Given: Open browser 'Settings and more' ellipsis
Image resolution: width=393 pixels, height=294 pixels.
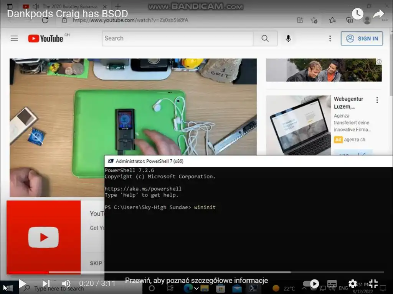Looking at the screenshot, I should (x=385, y=20).
